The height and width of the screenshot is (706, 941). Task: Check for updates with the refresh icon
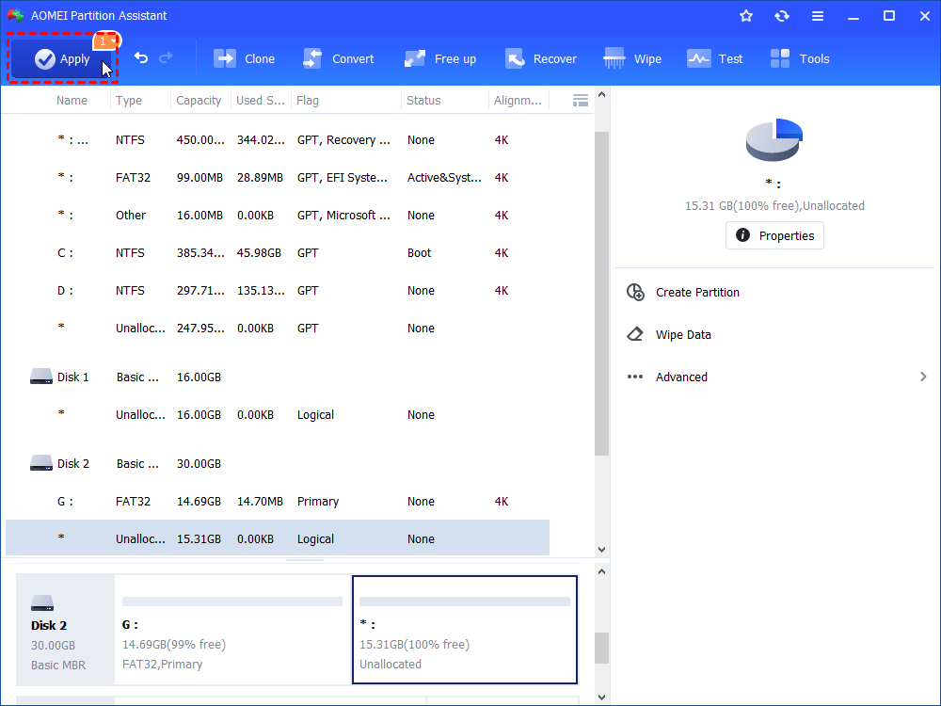[782, 15]
